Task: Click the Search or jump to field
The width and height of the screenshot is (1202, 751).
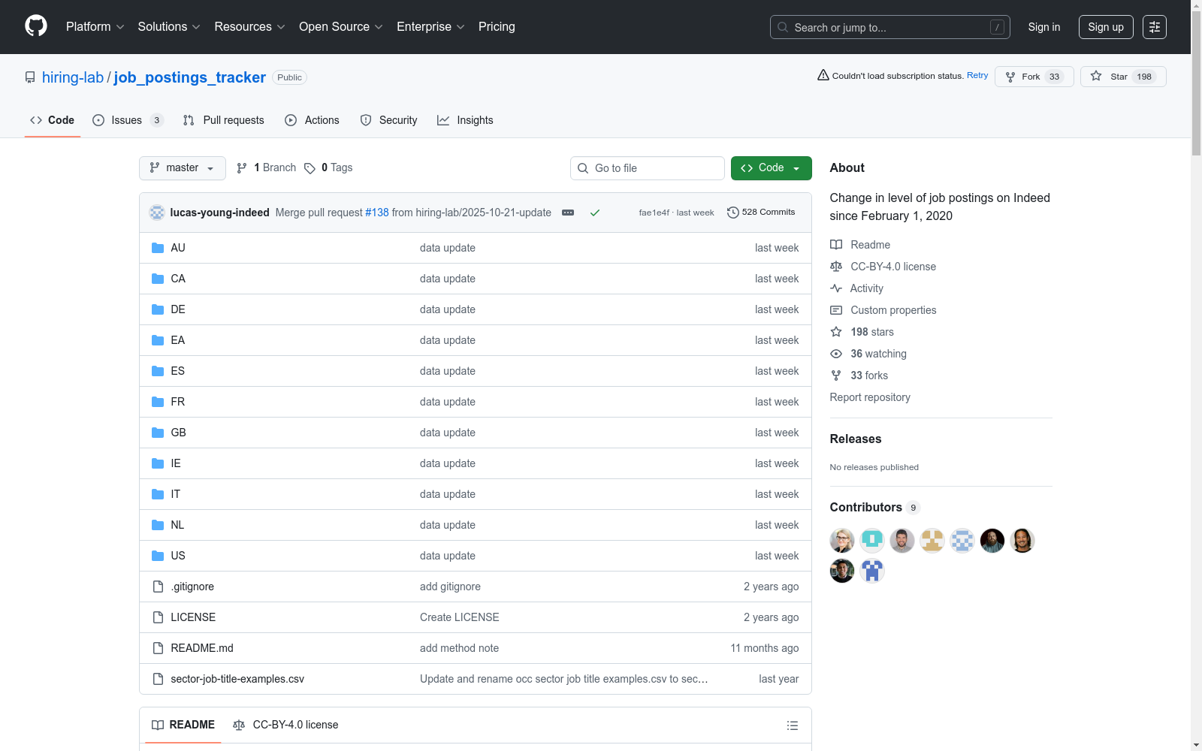Action: point(890,27)
